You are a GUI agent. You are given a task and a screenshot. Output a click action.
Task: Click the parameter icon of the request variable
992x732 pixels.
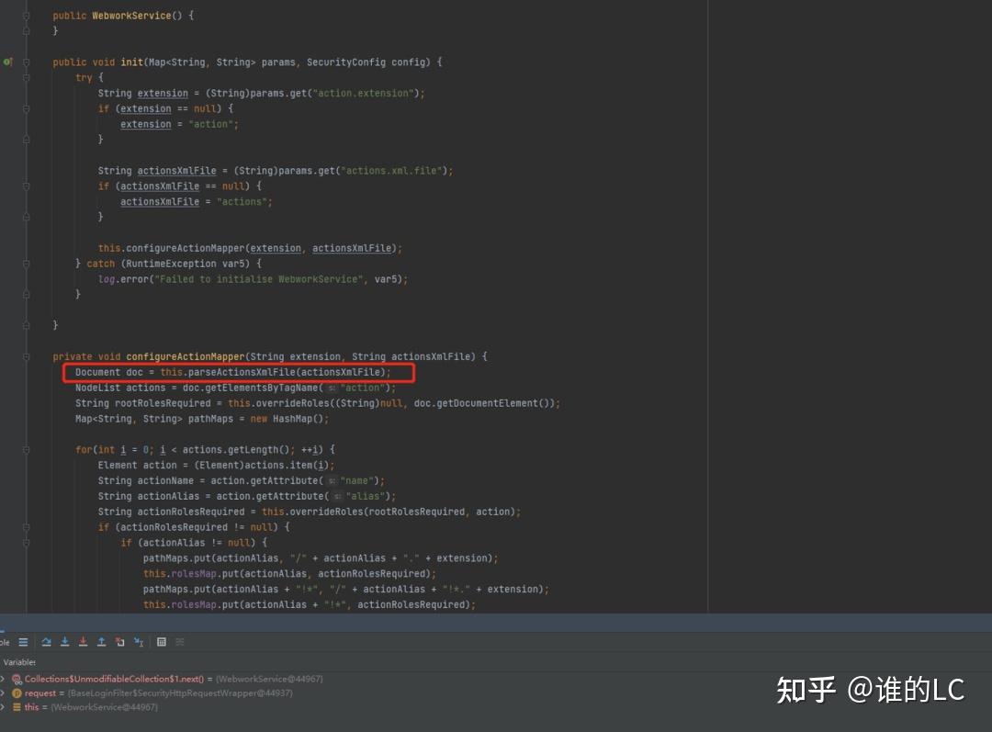pyautogui.click(x=17, y=693)
